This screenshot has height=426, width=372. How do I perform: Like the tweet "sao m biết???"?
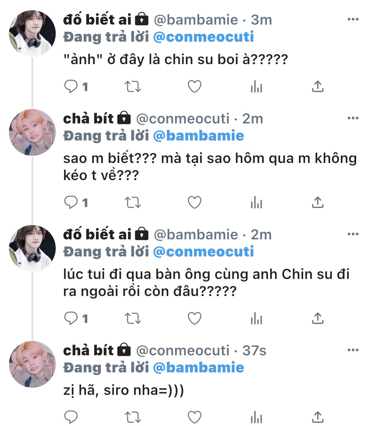coord(194,203)
